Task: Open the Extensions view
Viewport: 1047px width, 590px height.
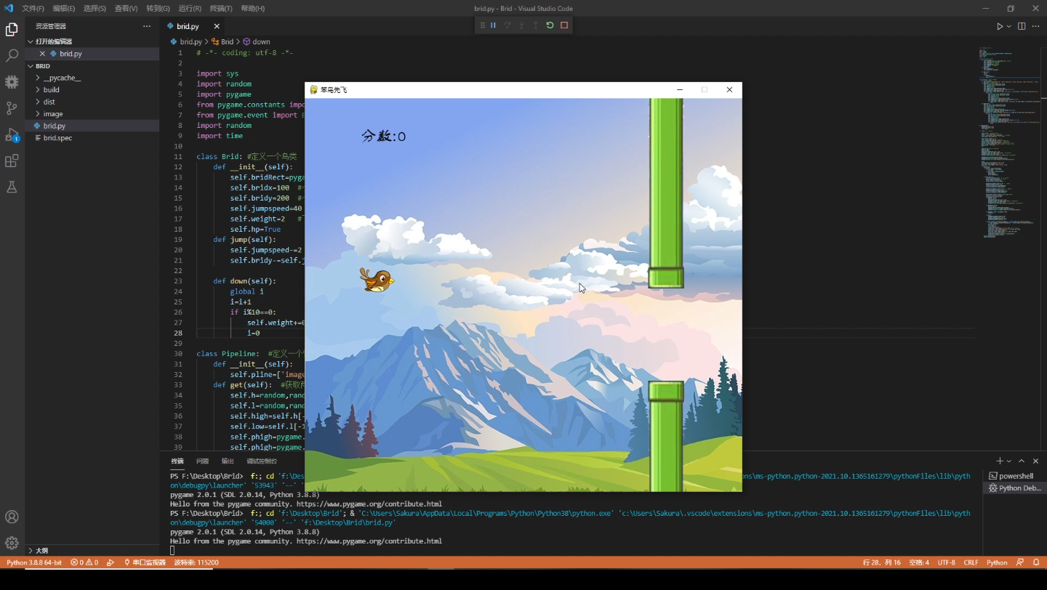Action: 12,161
